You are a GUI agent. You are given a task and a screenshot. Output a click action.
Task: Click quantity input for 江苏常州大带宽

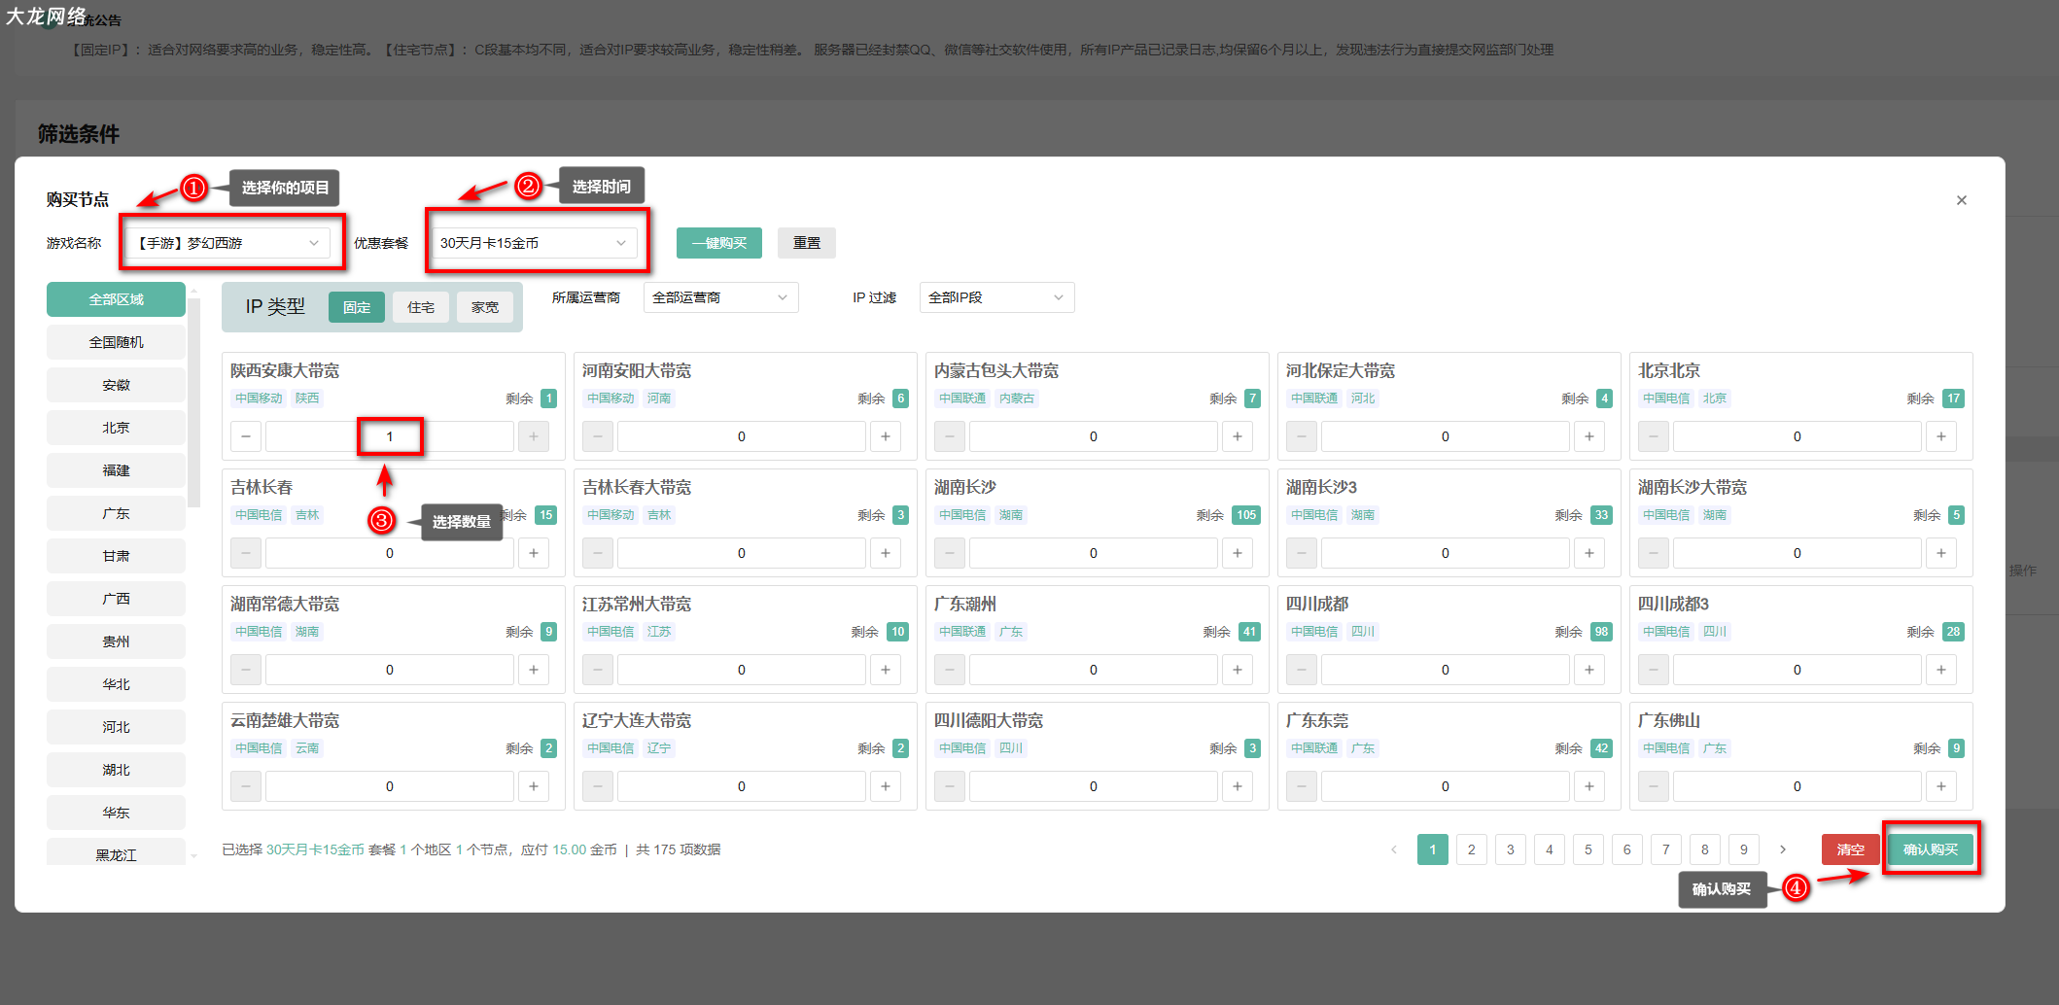click(741, 670)
